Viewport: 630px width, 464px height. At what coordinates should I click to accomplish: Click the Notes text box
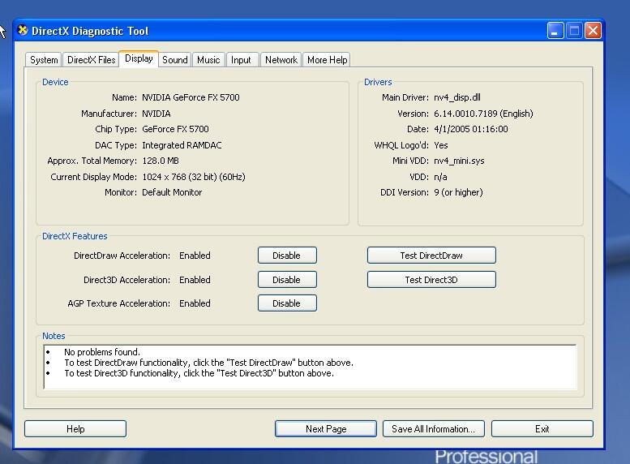310,367
